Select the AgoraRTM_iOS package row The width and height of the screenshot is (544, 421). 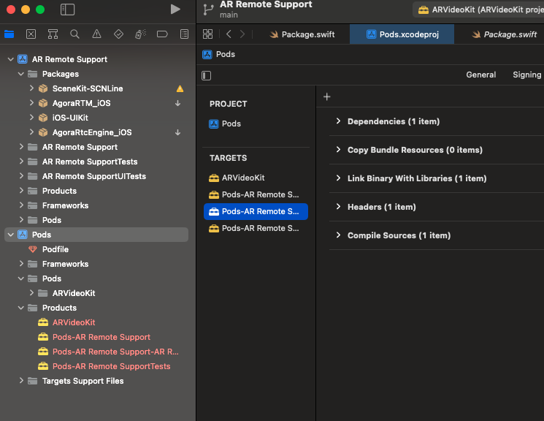coord(96,103)
